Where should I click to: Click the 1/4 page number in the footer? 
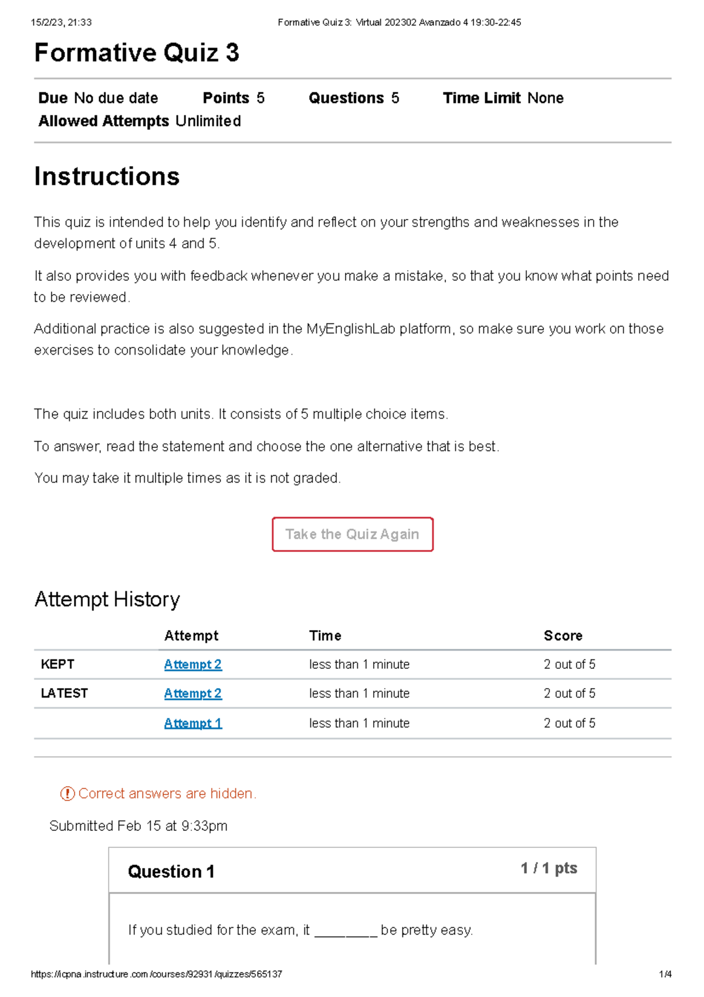click(665, 974)
